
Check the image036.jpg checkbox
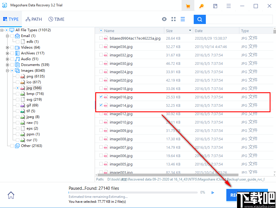(x=101, y=46)
